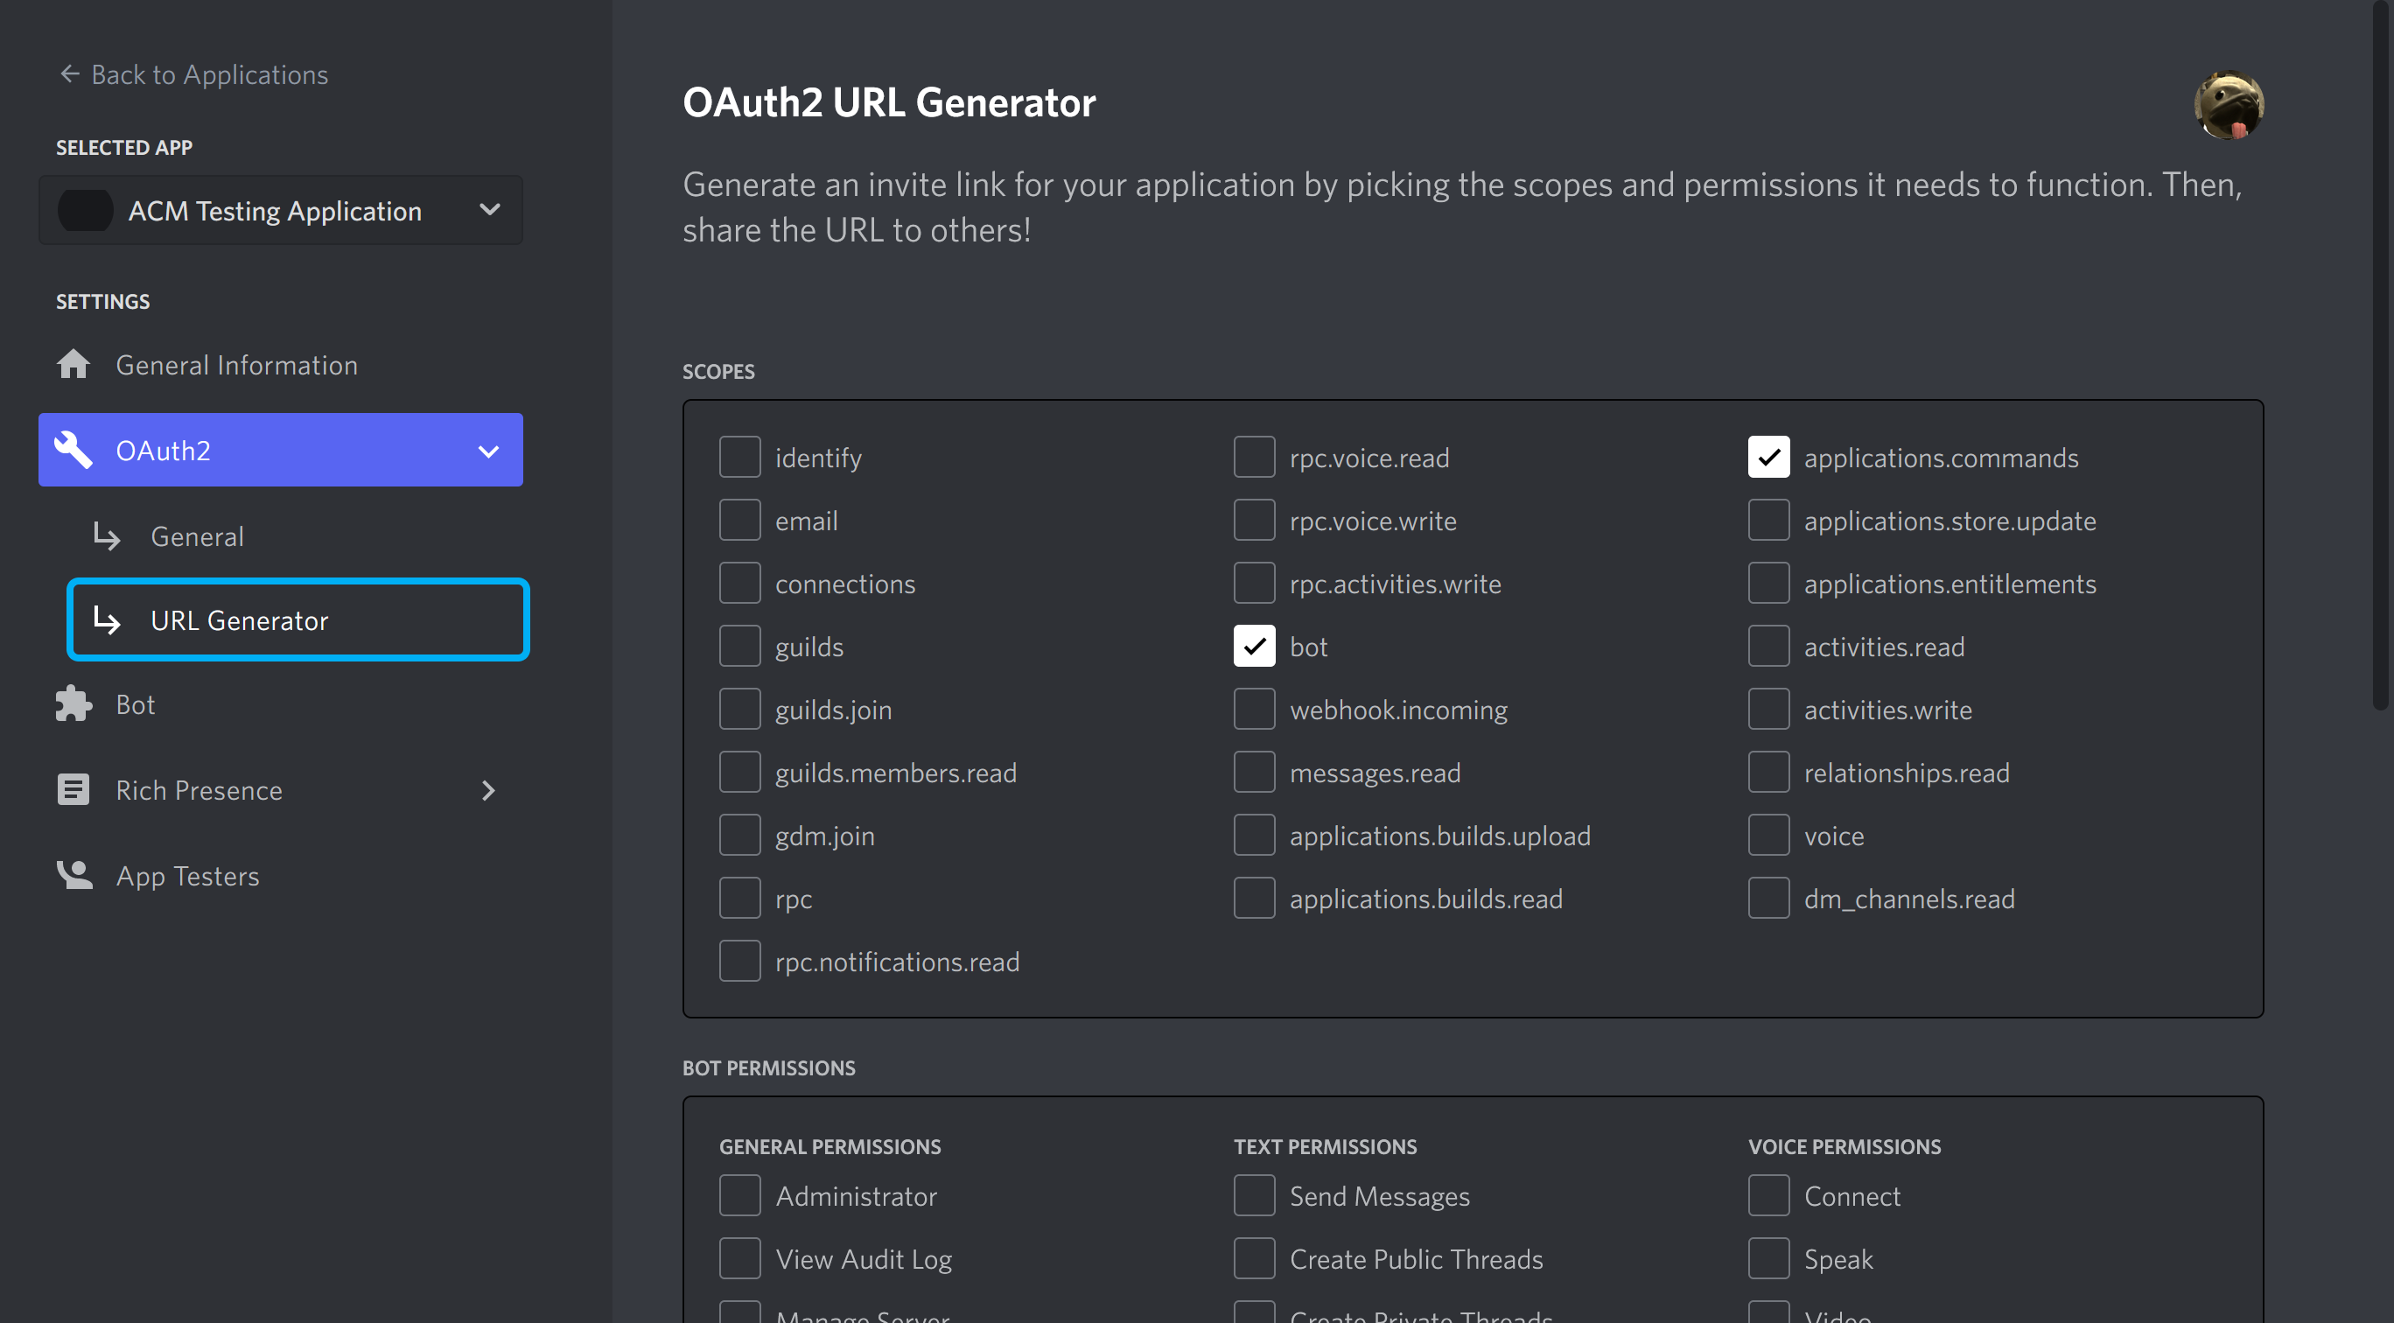Screen dimensions: 2394x1323
Task: Disable the applications.commands scope
Action: coord(1767,457)
